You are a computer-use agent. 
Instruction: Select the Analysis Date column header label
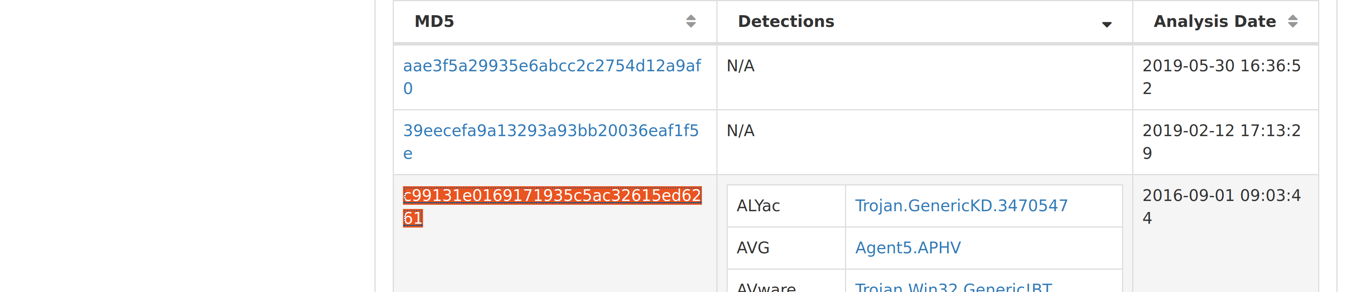click(1214, 22)
